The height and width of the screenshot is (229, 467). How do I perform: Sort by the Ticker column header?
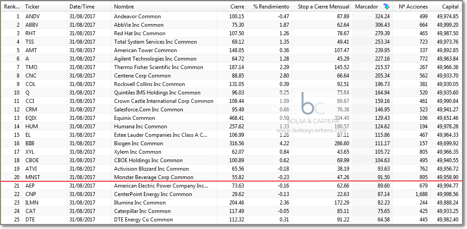tap(45, 7)
